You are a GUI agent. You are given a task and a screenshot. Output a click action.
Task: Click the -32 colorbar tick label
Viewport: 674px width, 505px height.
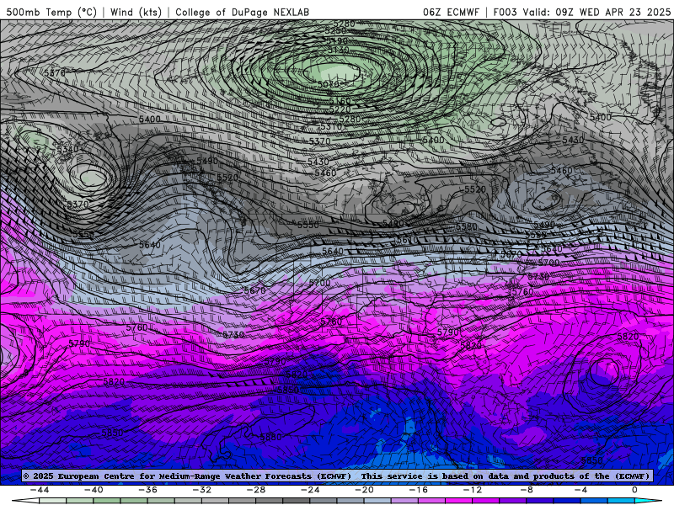tap(202, 490)
